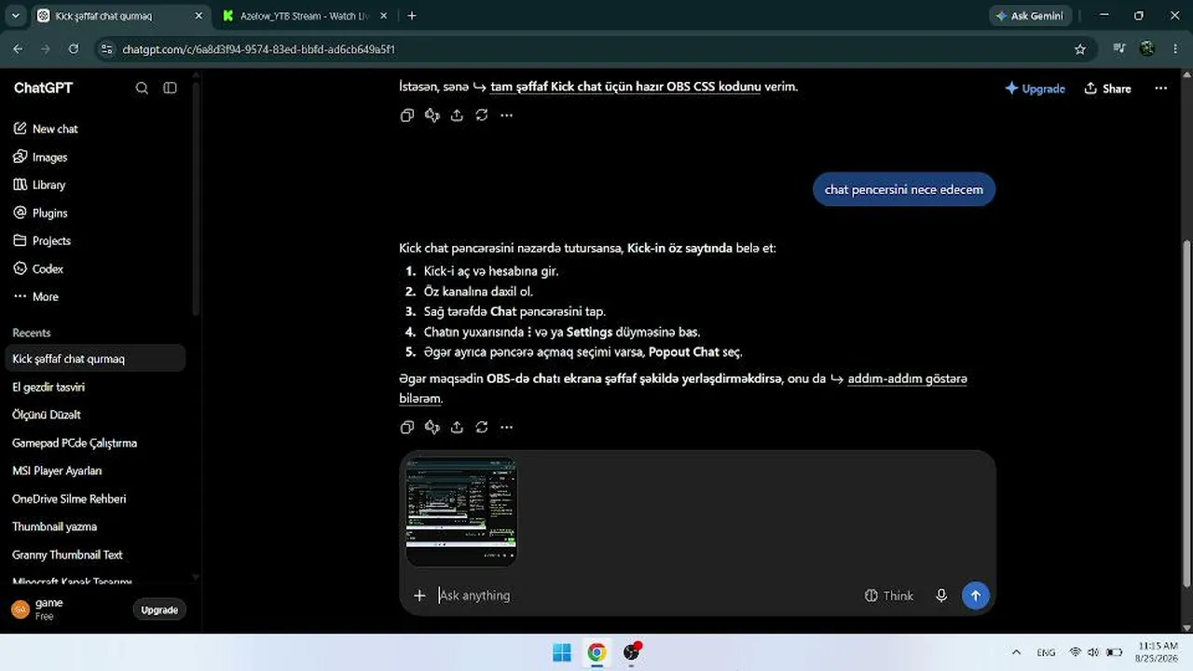The height and width of the screenshot is (671, 1193).
Task: Open the media controls icon in Chrome toolbar
Action: 1119,48
